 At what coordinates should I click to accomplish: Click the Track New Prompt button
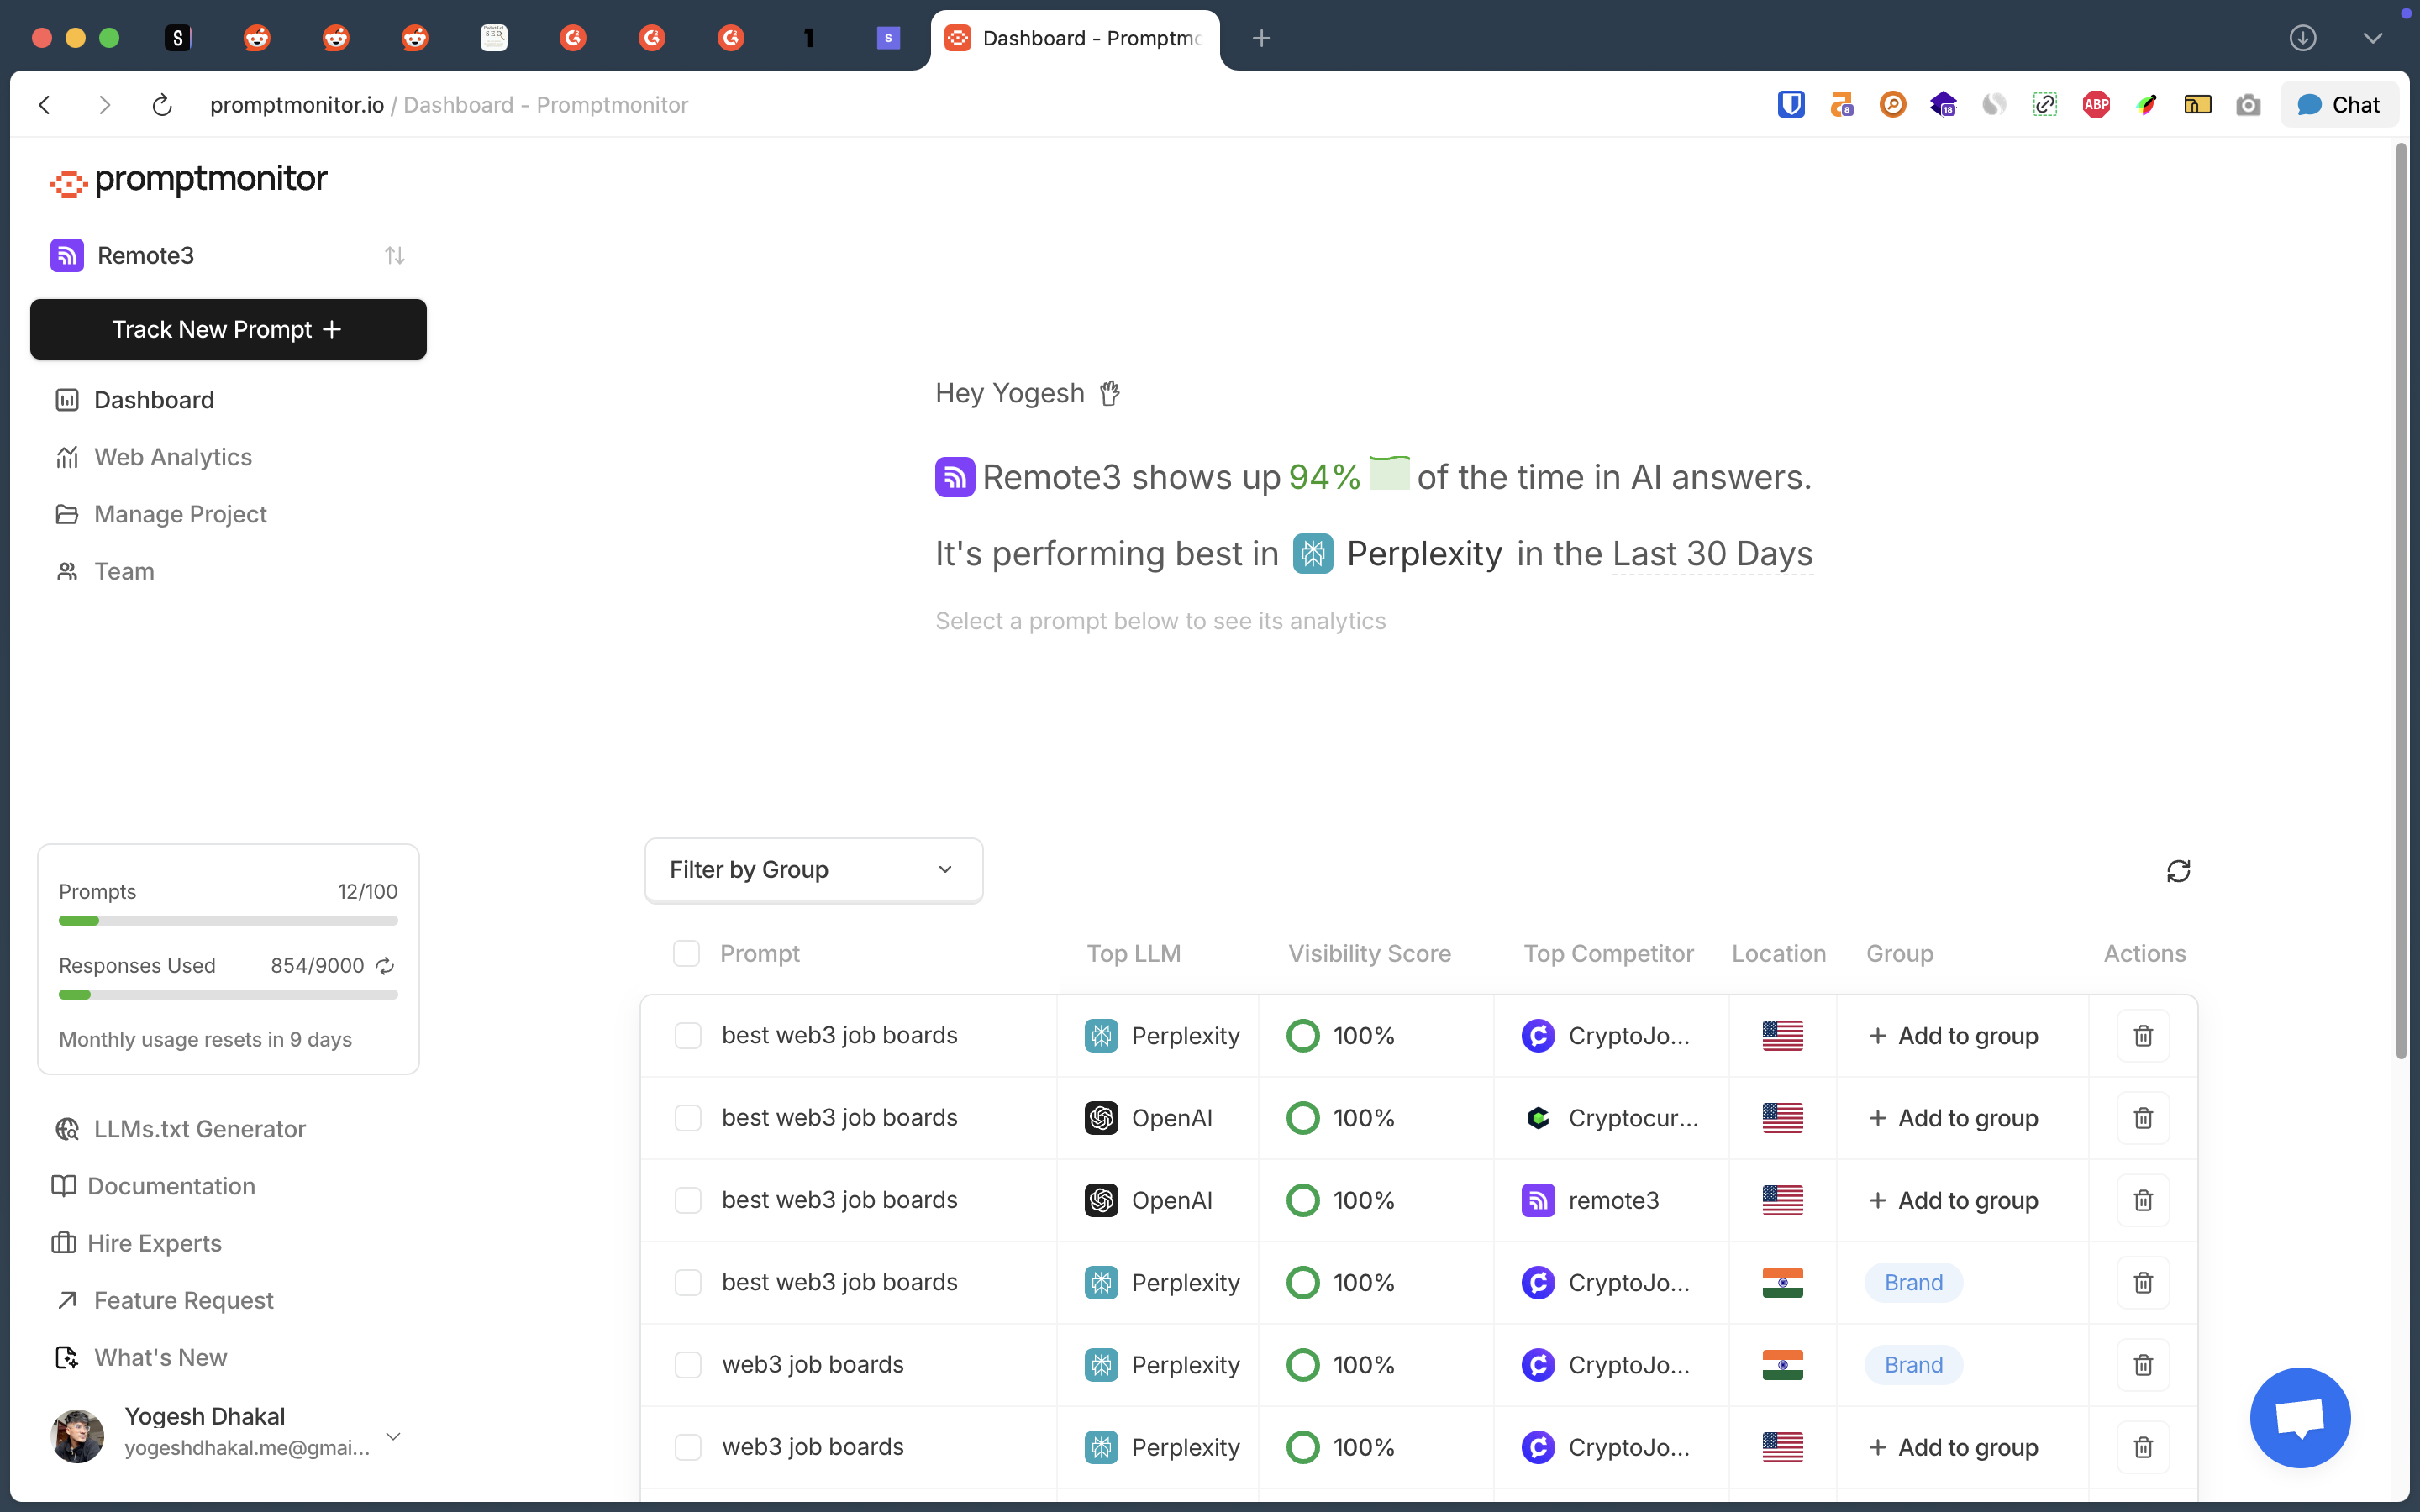228,329
